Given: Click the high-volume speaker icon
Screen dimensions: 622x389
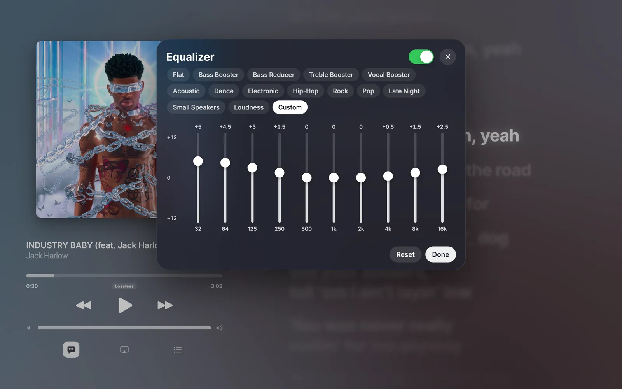Looking at the screenshot, I should tap(220, 328).
